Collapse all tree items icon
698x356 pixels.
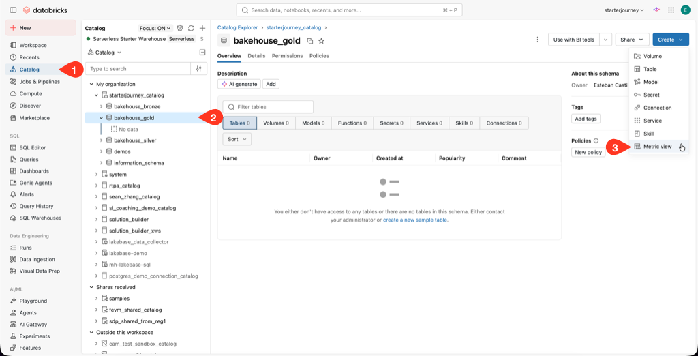(202, 53)
